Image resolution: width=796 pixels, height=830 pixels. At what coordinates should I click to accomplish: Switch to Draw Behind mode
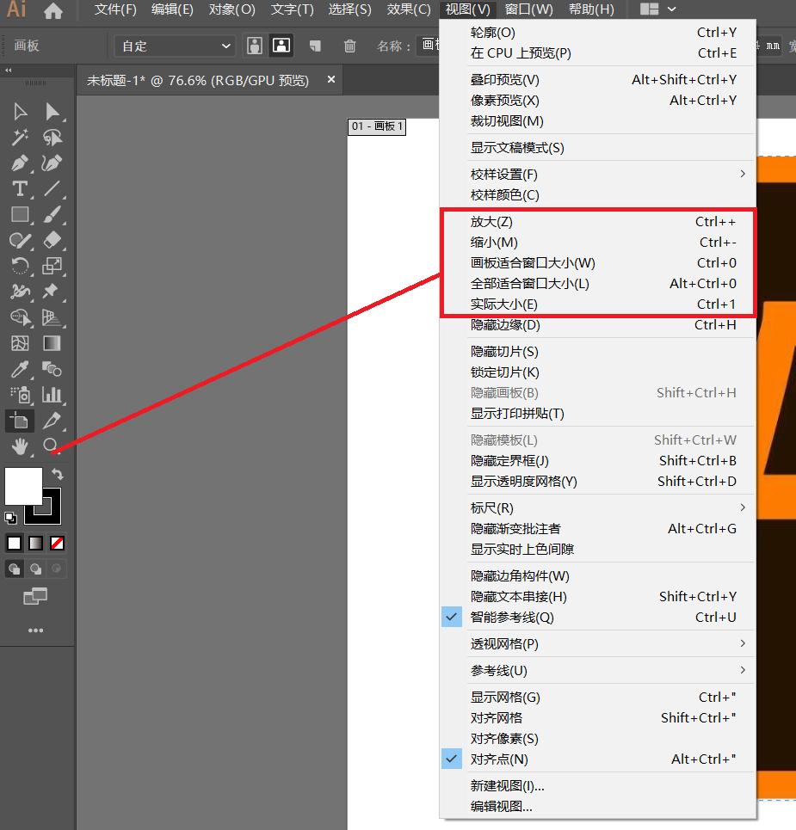click(x=36, y=569)
